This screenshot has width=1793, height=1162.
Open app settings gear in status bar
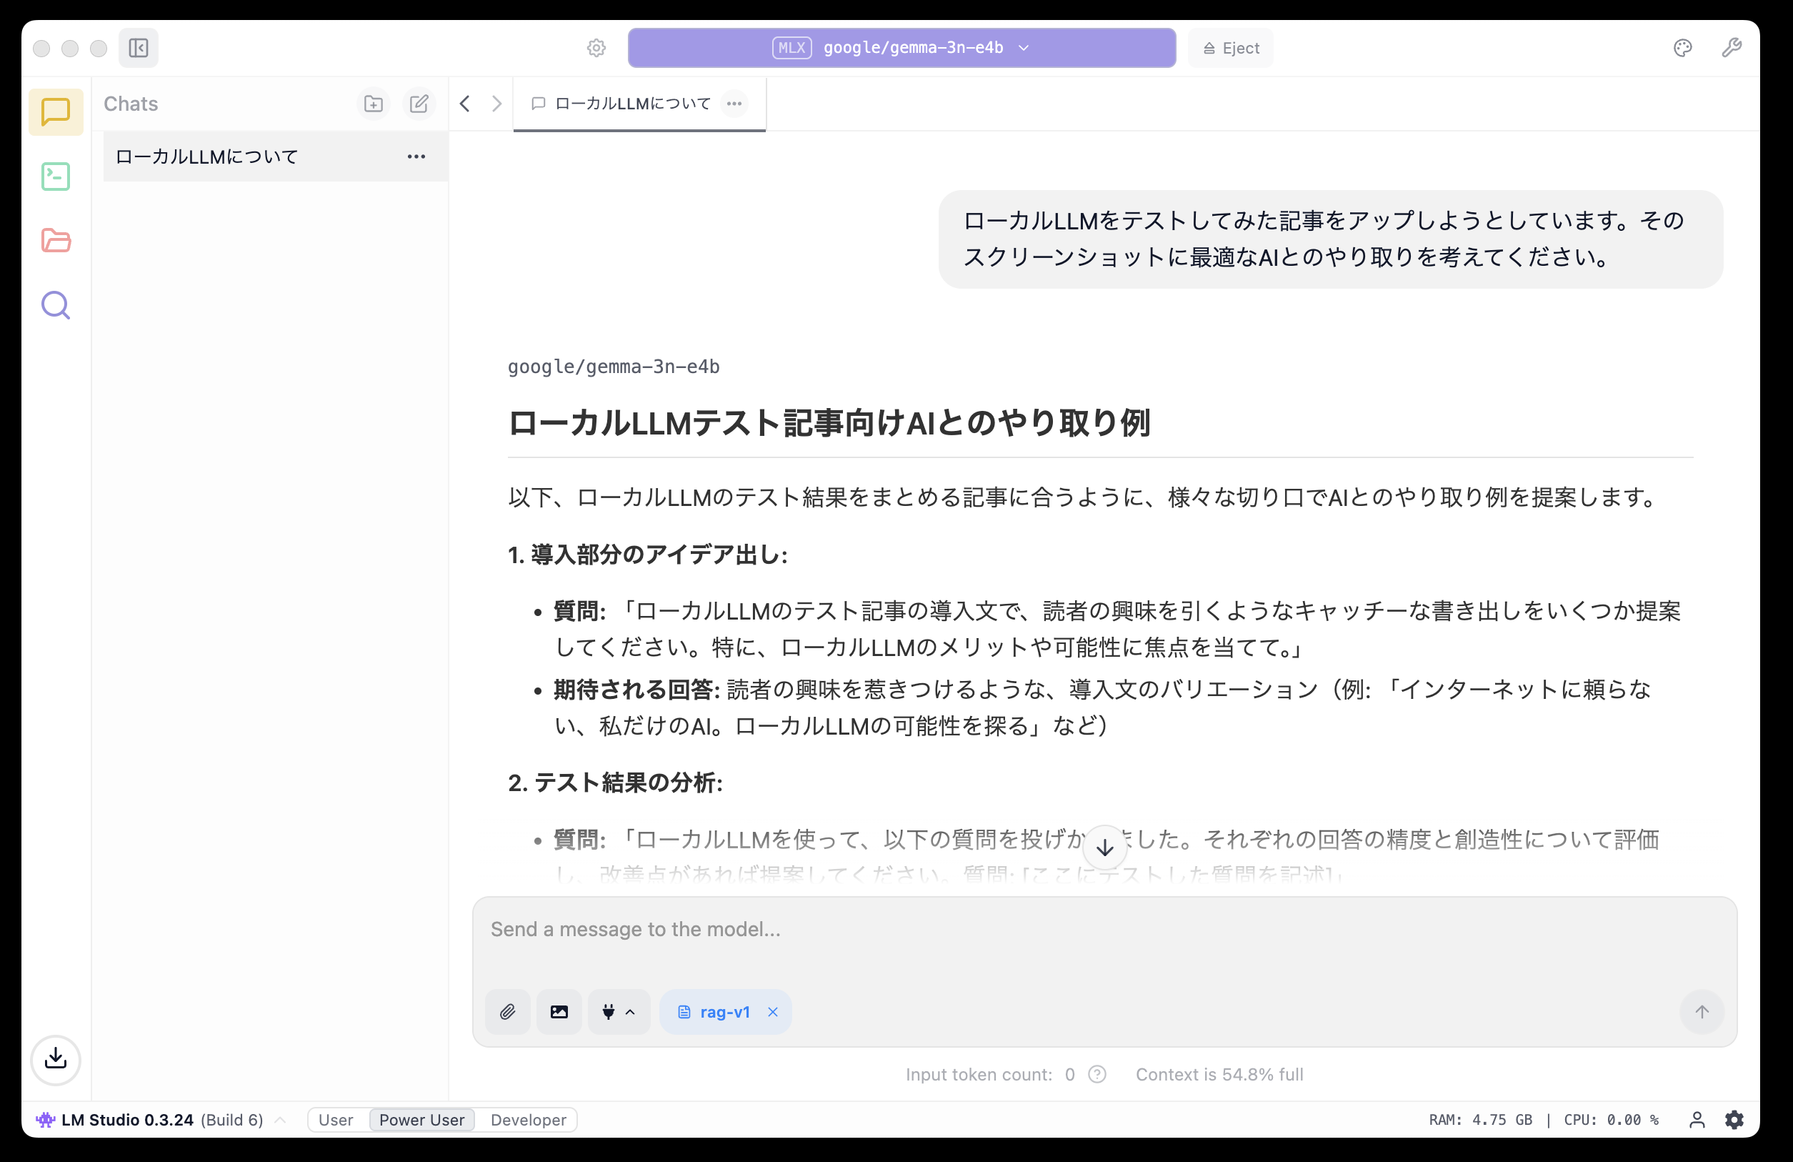1734,1120
